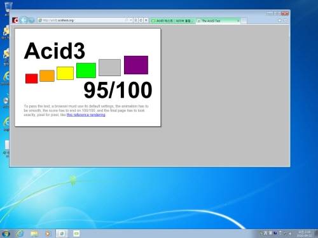The width and height of the screenshot is (318, 238).
Task: Click the browser favorites star icon
Action: point(286,20)
